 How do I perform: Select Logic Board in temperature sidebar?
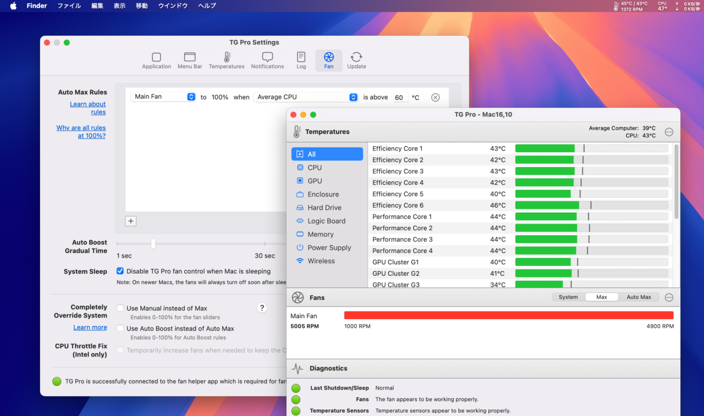pyautogui.click(x=327, y=221)
